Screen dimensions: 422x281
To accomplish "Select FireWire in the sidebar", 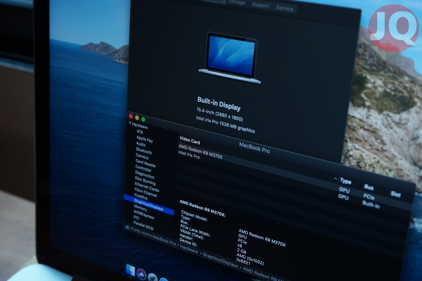I will click(x=141, y=197).
